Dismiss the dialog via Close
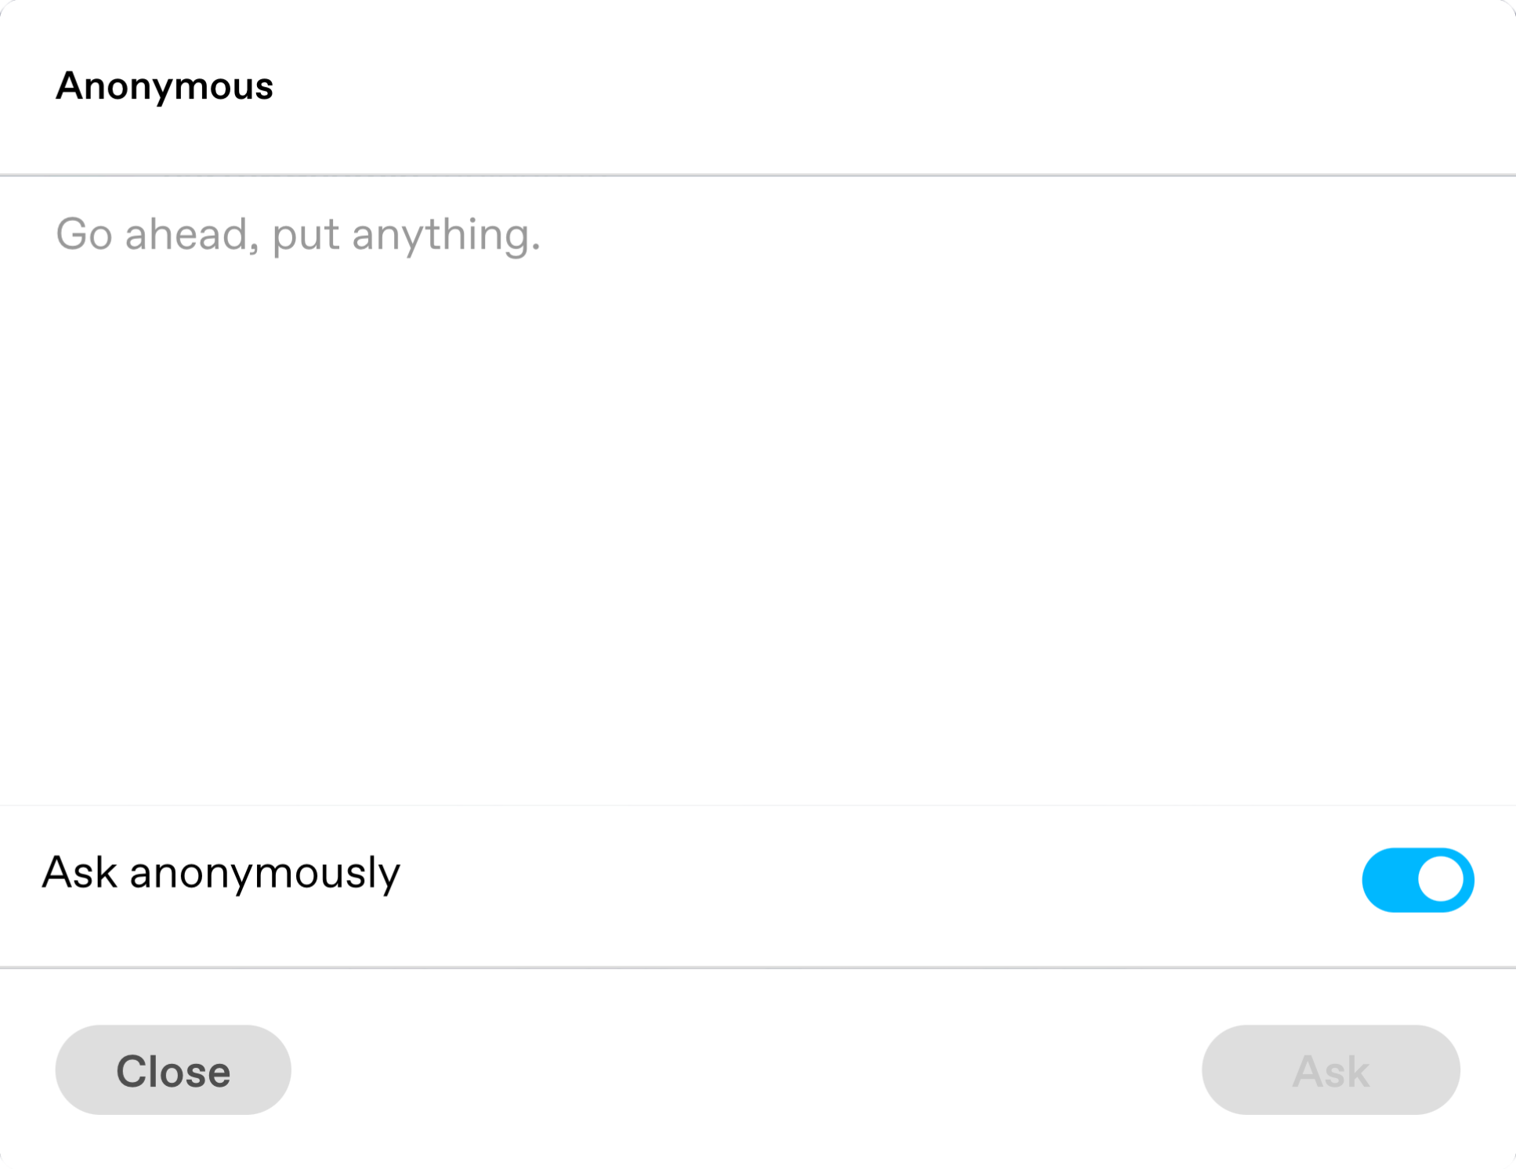This screenshot has height=1169, width=1516. pos(173,1069)
